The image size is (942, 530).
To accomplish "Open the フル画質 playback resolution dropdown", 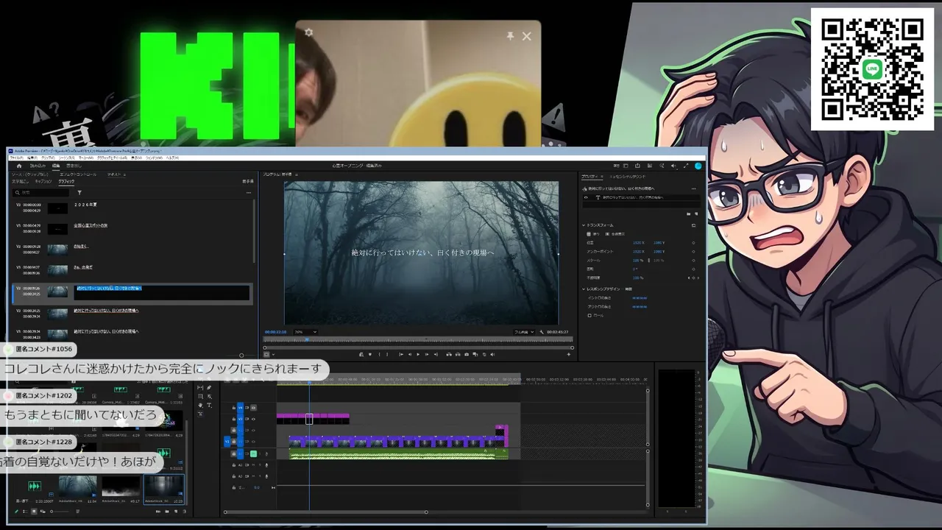I will tap(524, 332).
